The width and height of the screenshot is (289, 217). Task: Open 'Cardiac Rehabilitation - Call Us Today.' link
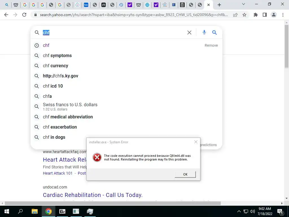pyautogui.click(x=93, y=195)
